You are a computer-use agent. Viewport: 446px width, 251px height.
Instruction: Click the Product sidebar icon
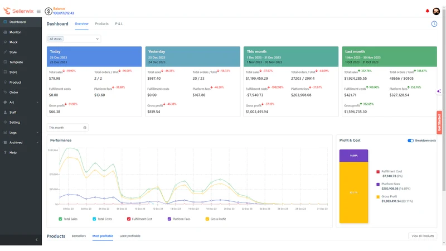(x=5, y=82)
